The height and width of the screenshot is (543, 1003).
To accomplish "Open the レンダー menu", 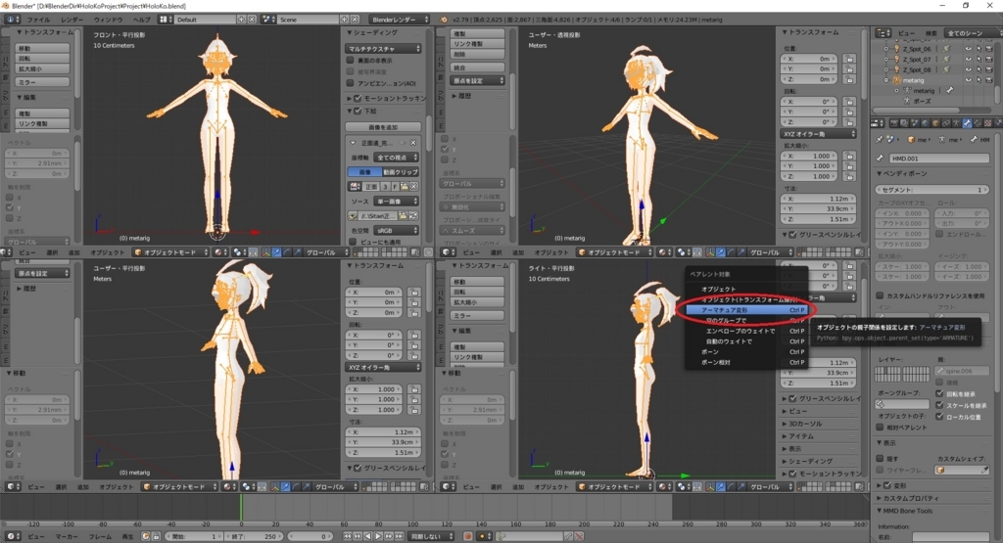I will 72,20.
